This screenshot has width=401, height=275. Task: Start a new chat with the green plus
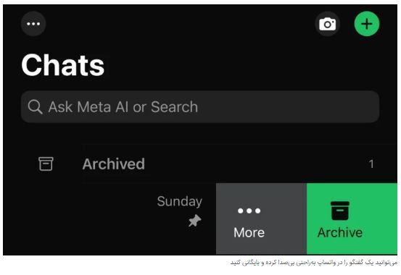(367, 24)
